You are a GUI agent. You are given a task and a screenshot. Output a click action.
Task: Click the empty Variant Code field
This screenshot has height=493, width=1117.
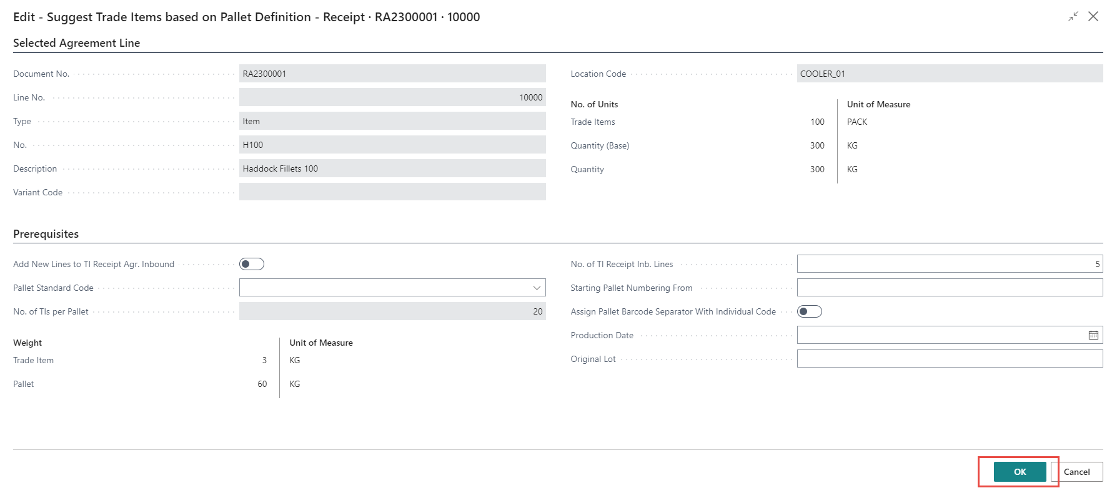pos(392,192)
